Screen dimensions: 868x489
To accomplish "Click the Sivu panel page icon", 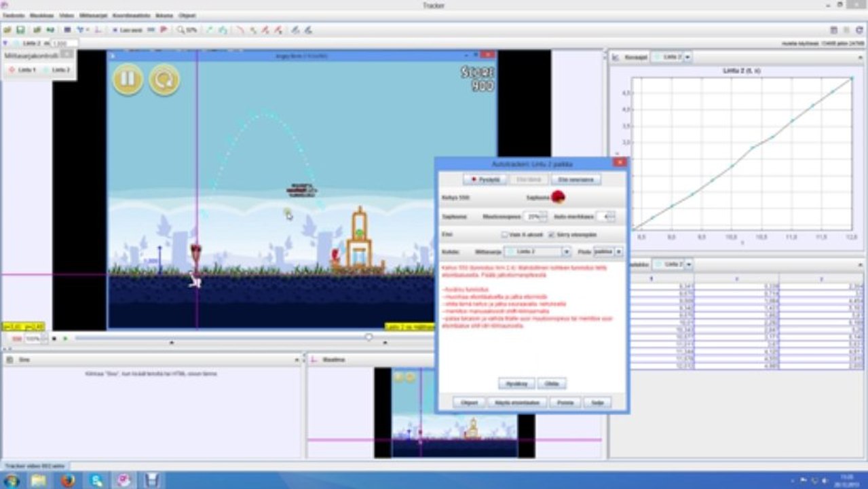I will pos(8,359).
